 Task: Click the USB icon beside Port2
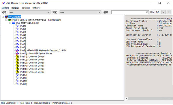(17, 29)
